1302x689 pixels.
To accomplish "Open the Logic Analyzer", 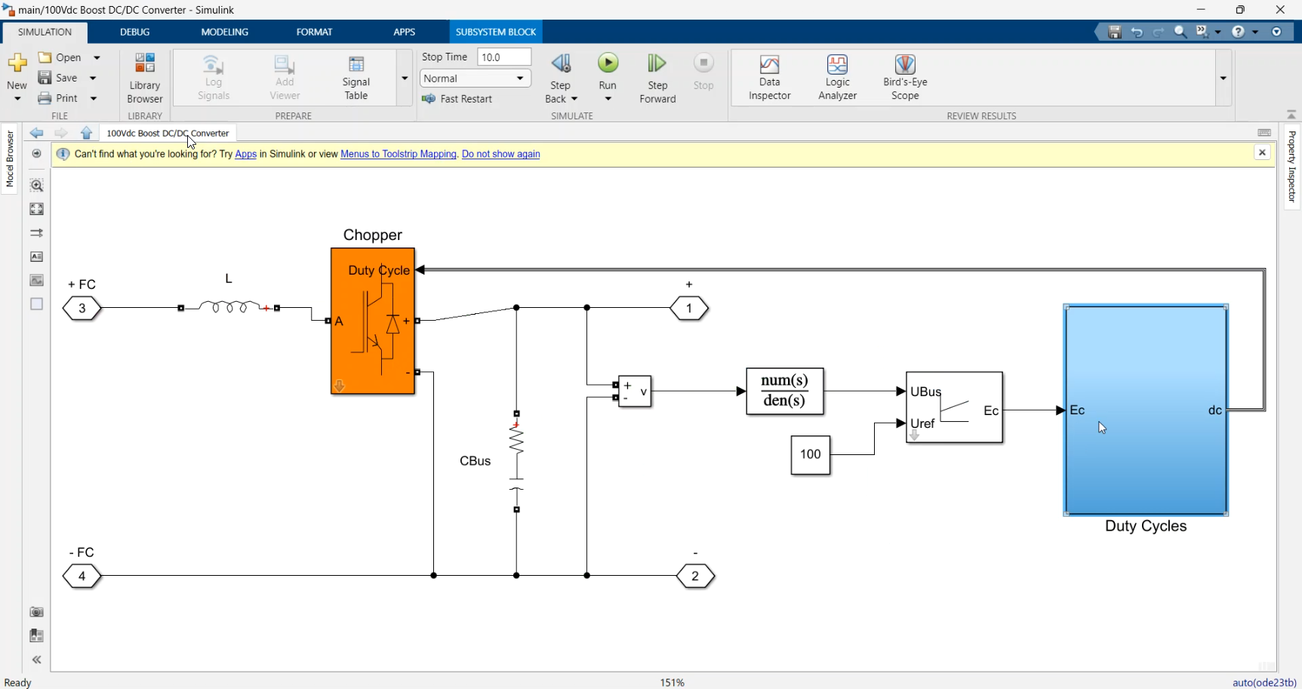I will [x=837, y=78].
